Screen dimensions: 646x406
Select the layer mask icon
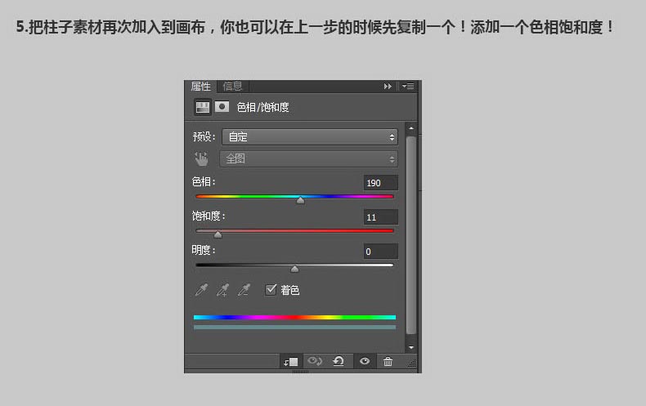pos(222,107)
